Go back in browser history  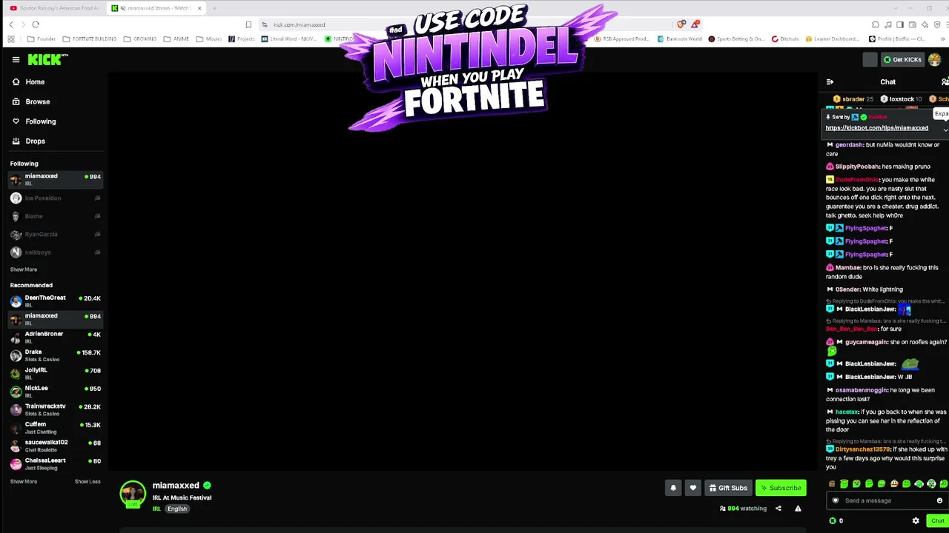click(x=10, y=24)
